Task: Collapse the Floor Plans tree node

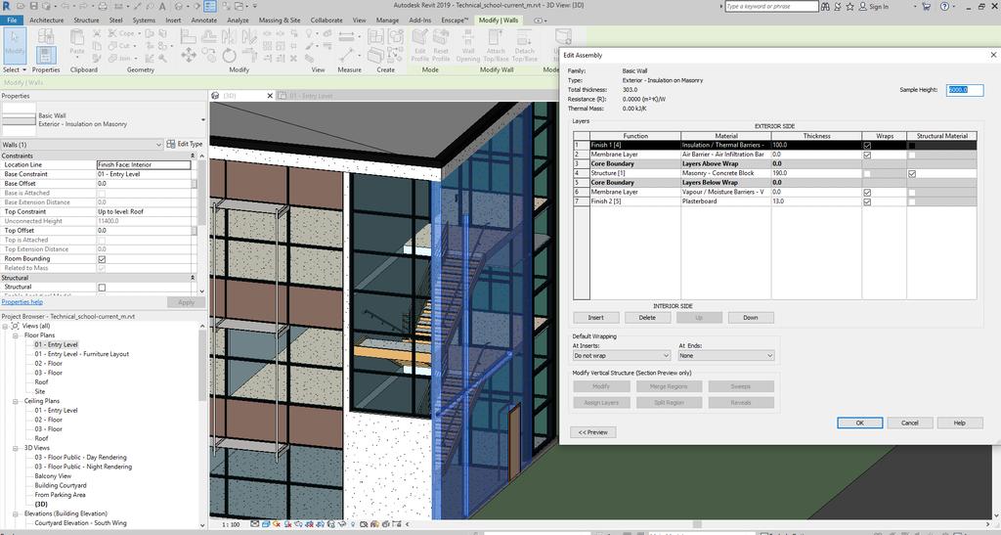Action: point(16,335)
